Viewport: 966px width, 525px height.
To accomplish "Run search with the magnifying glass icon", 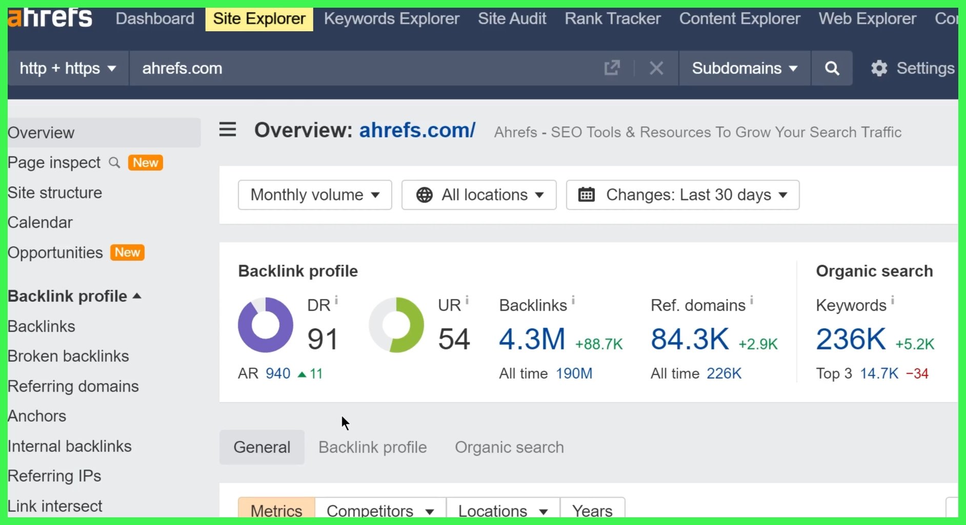I will 832,68.
